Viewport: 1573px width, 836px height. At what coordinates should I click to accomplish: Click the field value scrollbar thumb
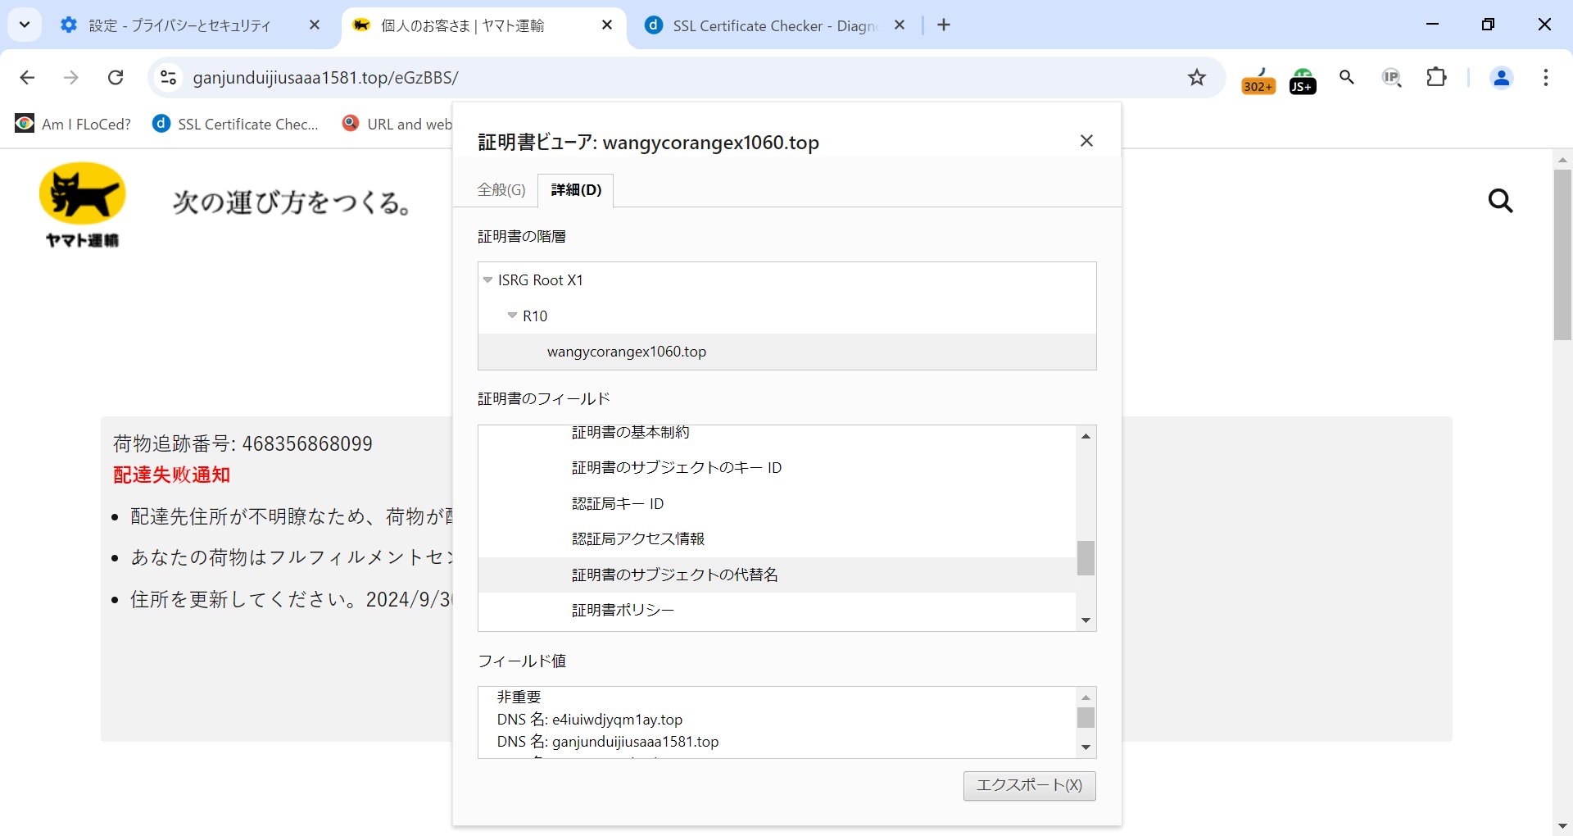tap(1086, 718)
